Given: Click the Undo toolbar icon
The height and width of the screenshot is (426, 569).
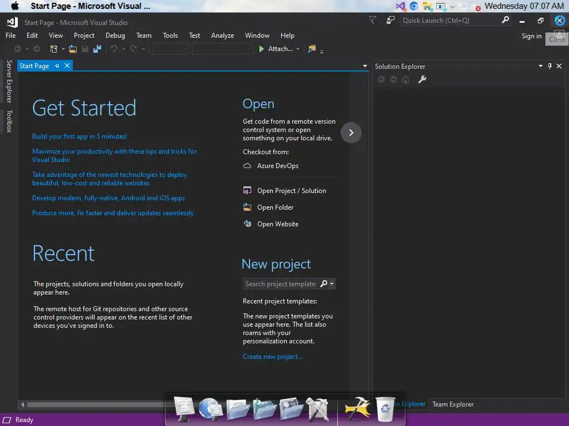Looking at the screenshot, I should pos(114,49).
